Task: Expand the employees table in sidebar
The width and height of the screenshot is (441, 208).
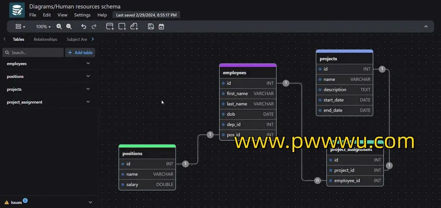Action: (88, 63)
